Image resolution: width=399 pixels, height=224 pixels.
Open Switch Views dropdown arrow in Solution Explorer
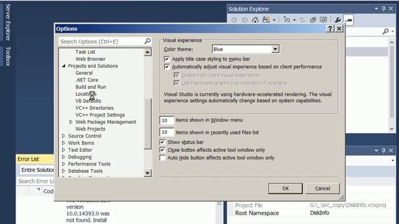[274, 20]
